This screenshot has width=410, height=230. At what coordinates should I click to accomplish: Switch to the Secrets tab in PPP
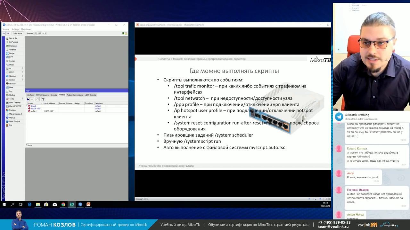tap(53, 95)
